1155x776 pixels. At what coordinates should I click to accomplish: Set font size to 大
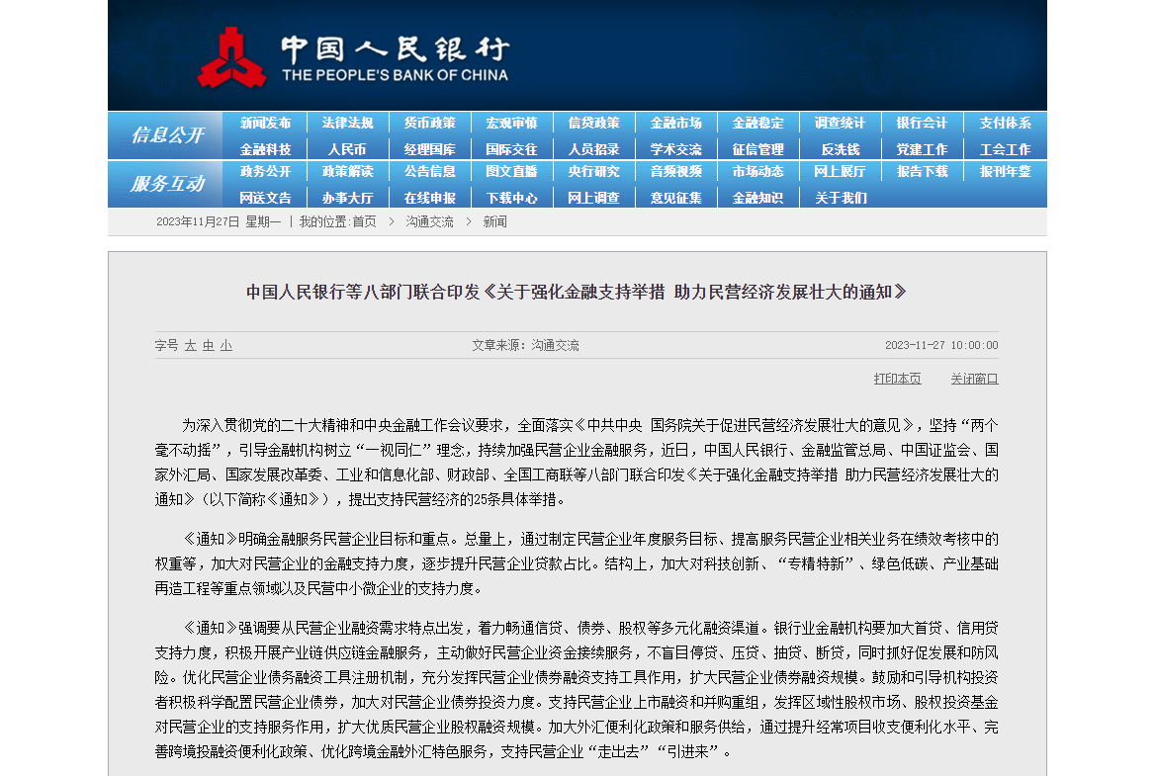coord(190,345)
